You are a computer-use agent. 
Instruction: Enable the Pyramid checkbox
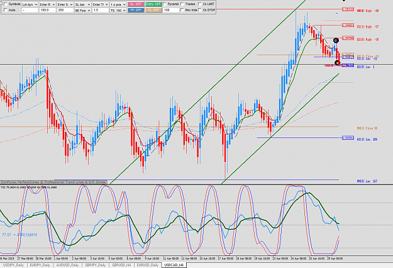pyautogui.click(x=165, y=4)
